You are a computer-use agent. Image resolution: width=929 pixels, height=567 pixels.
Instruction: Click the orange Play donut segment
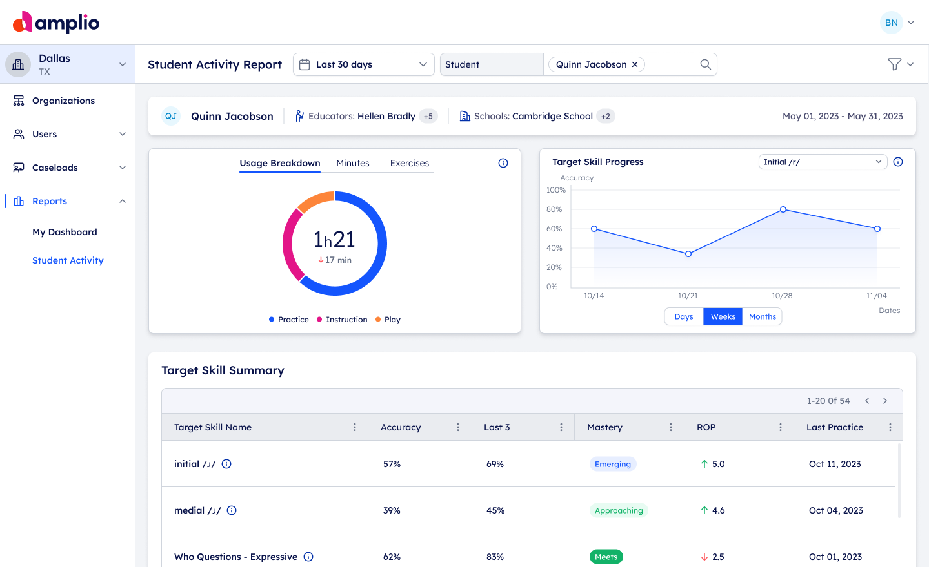(316, 200)
